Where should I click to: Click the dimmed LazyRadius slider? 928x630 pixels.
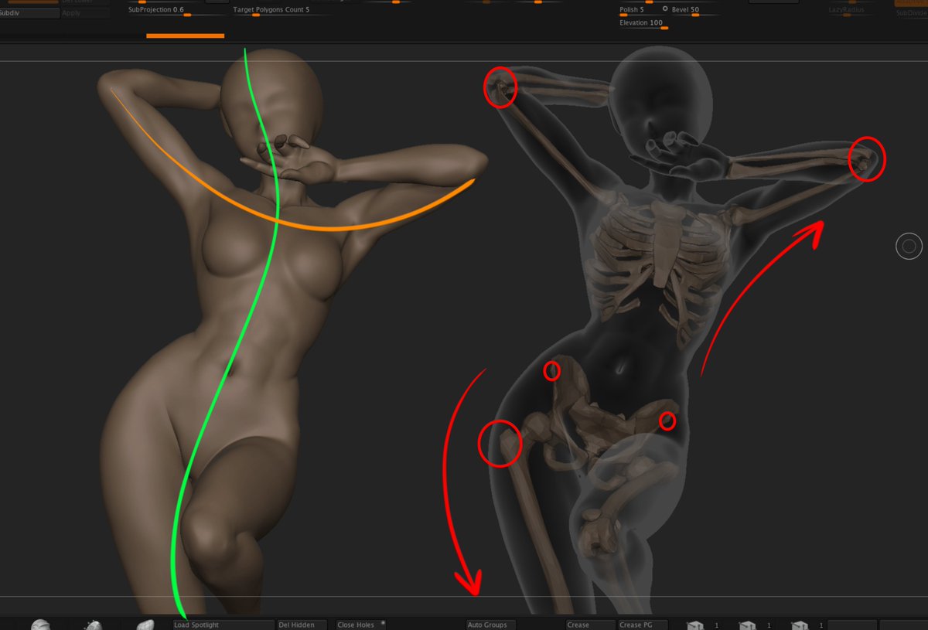[x=852, y=11]
